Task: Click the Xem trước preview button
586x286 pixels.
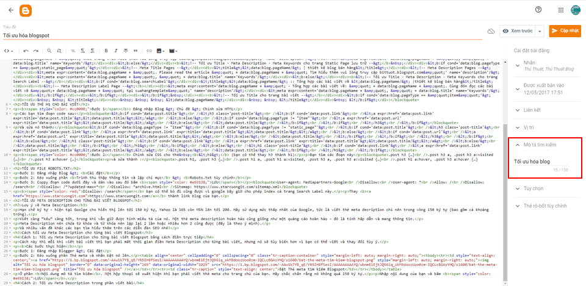Action: 518,31
